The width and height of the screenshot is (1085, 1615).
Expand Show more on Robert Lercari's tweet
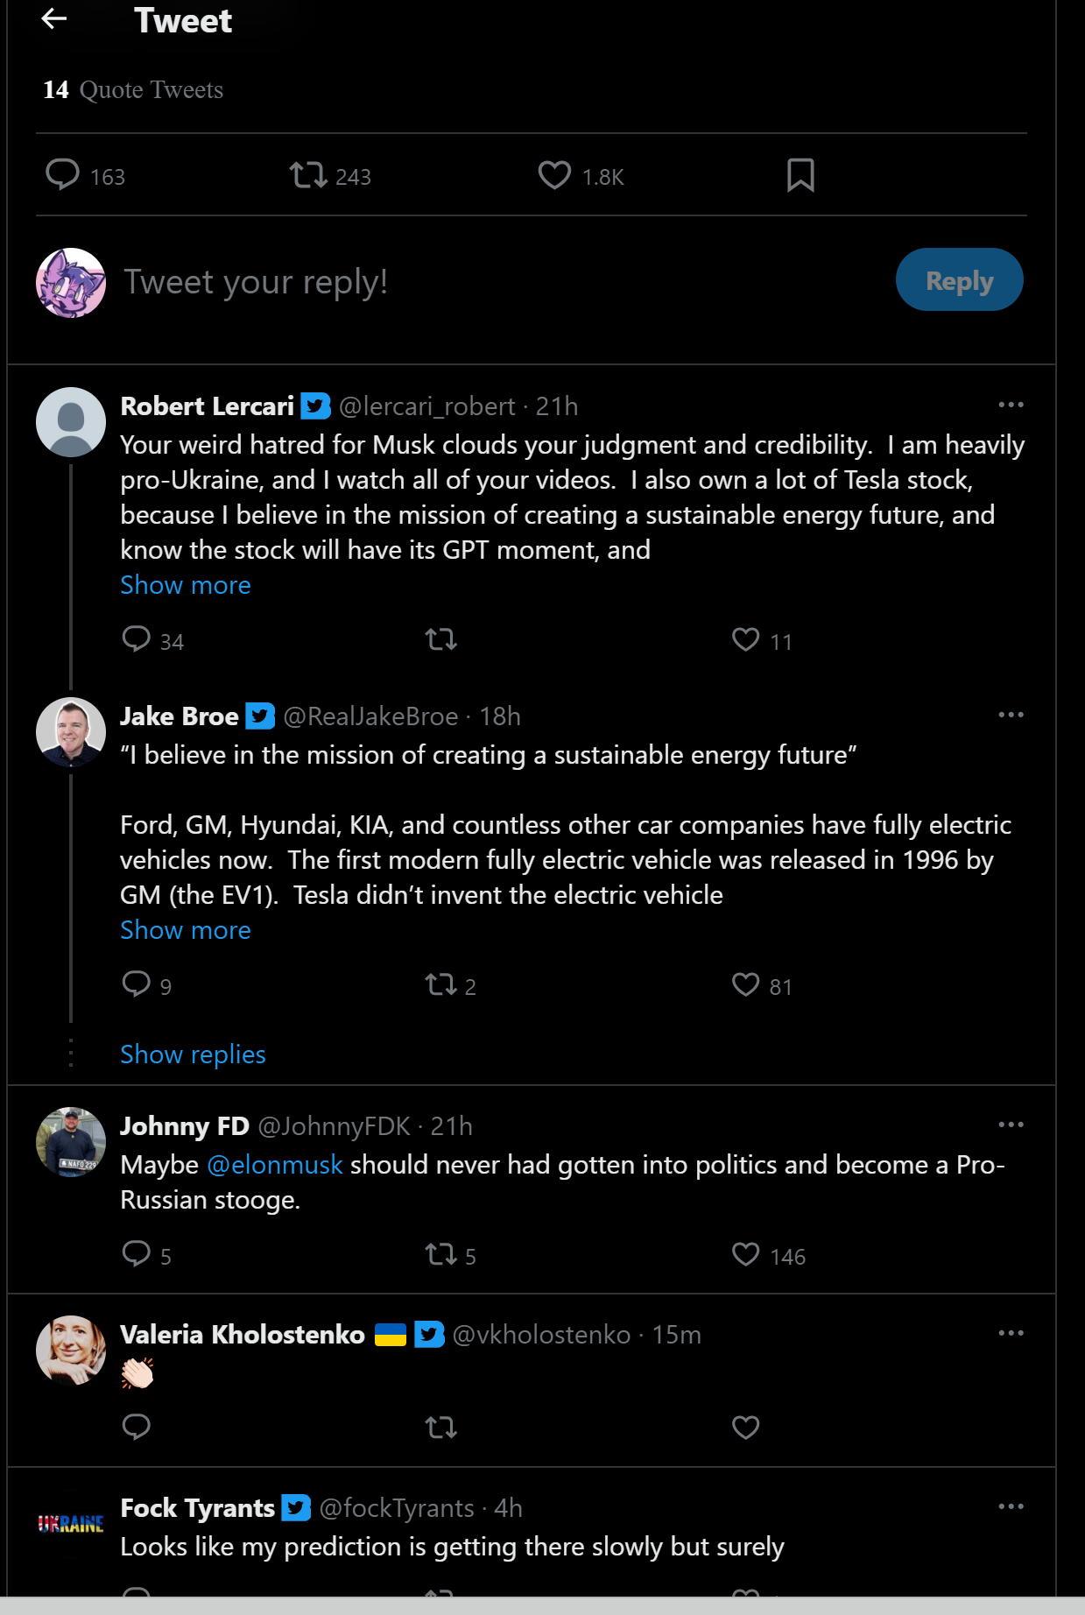click(x=186, y=585)
